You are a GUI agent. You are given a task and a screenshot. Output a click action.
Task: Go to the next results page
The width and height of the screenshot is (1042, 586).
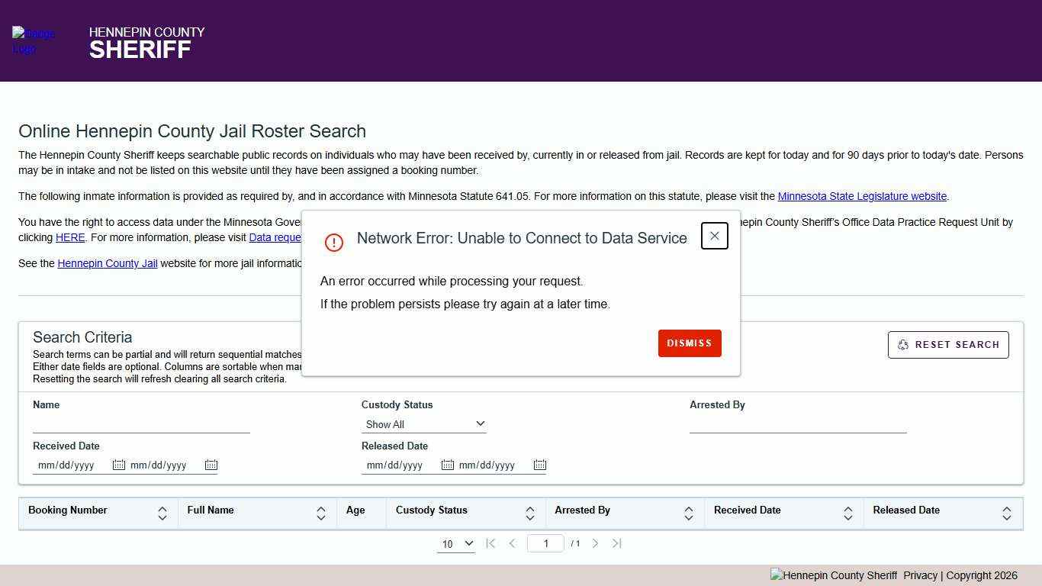tap(596, 543)
